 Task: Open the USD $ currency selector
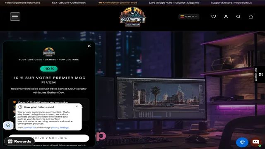pyautogui.click(x=189, y=17)
